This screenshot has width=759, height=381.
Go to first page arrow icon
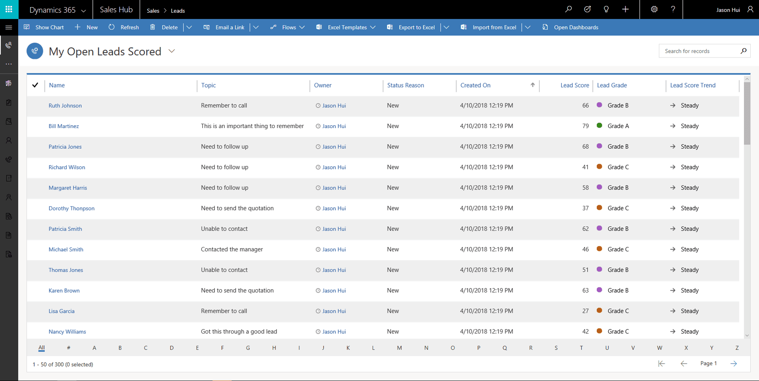tap(661, 364)
